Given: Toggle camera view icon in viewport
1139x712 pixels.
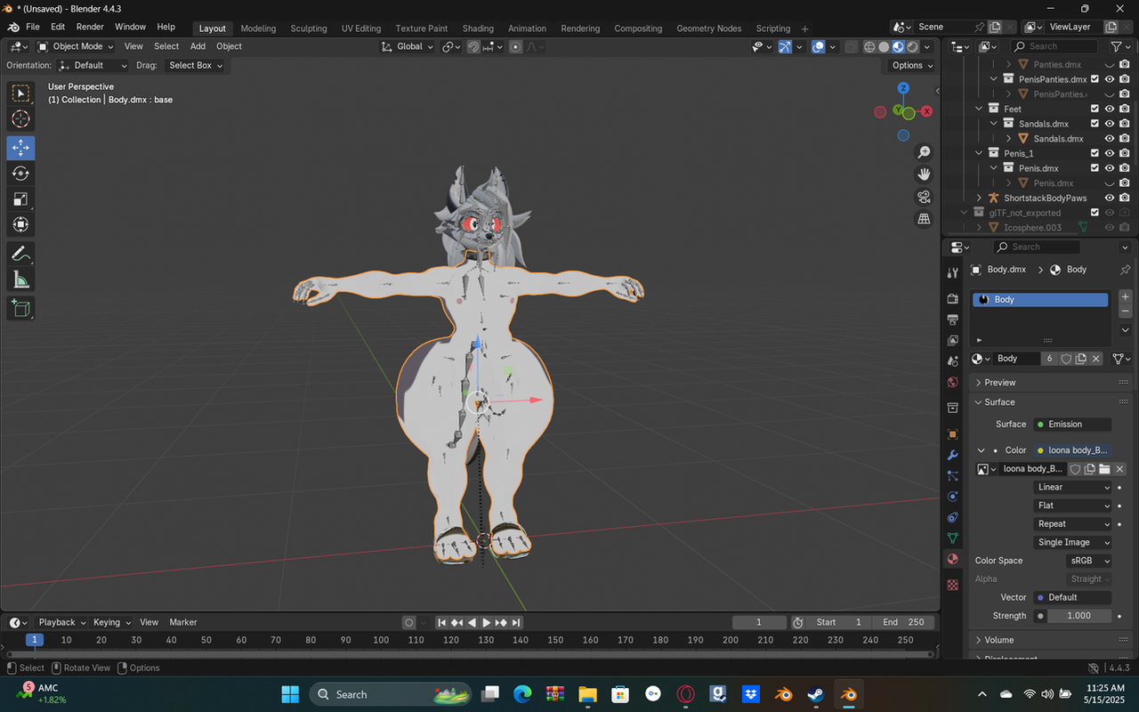Looking at the screenshot, I should click(924, 197).
